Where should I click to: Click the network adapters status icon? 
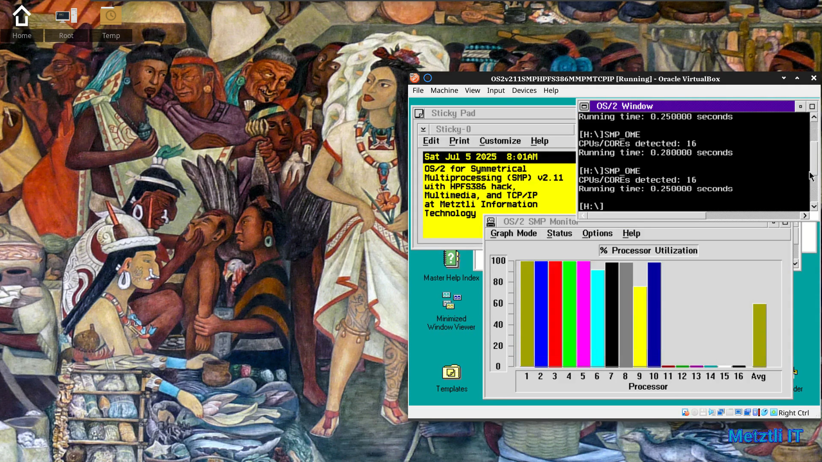point(721,412)
